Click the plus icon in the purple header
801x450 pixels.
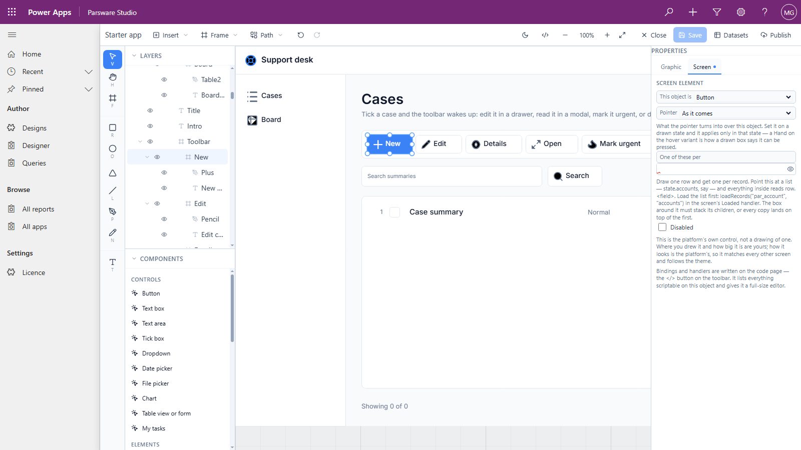[x=693, y=12]
